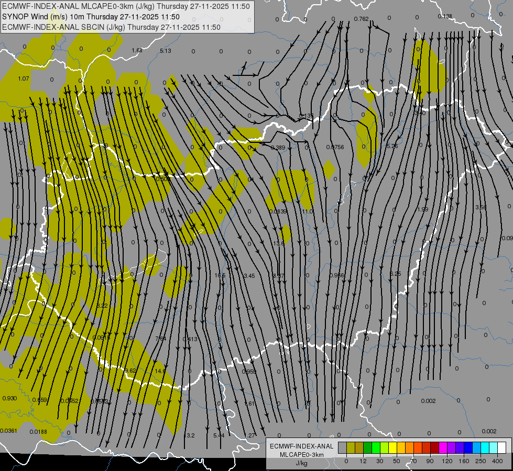Click the '0.966' map value
Image resolution: width=513 pixels, height=471 pixels.
pos(336,275)
